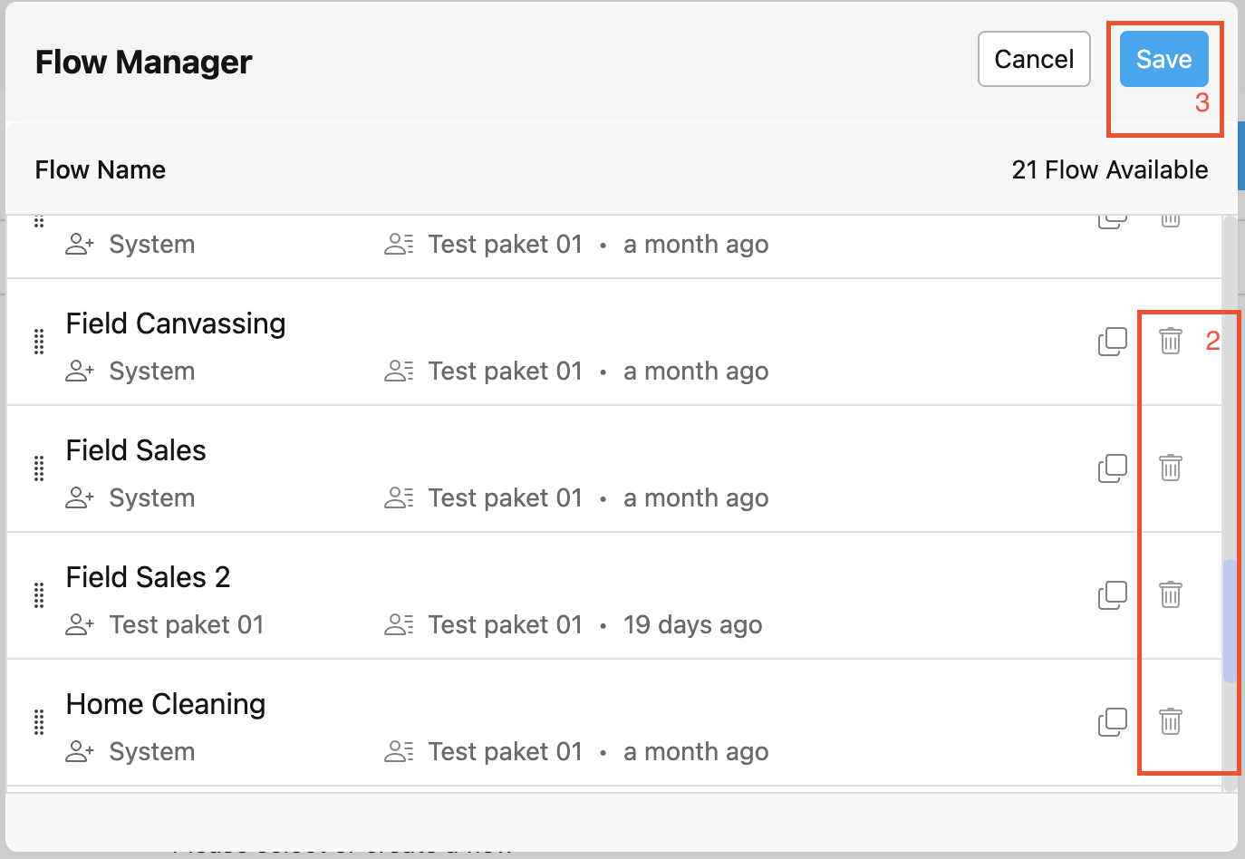Delete the Field Sales 2 flow
This screenshot has height=859, width=1245.
[x=1171, y=595]
